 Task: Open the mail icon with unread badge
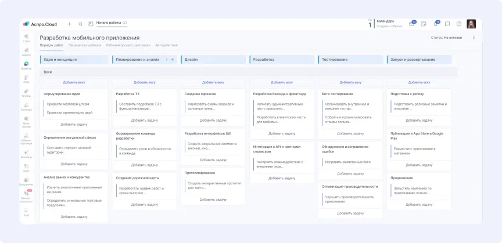411,24
